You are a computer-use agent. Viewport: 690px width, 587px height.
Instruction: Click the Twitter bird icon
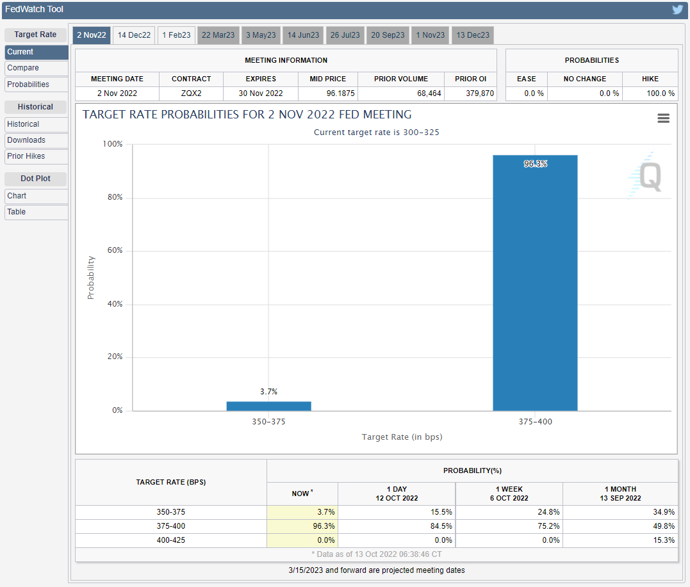[x=677, y=10]
